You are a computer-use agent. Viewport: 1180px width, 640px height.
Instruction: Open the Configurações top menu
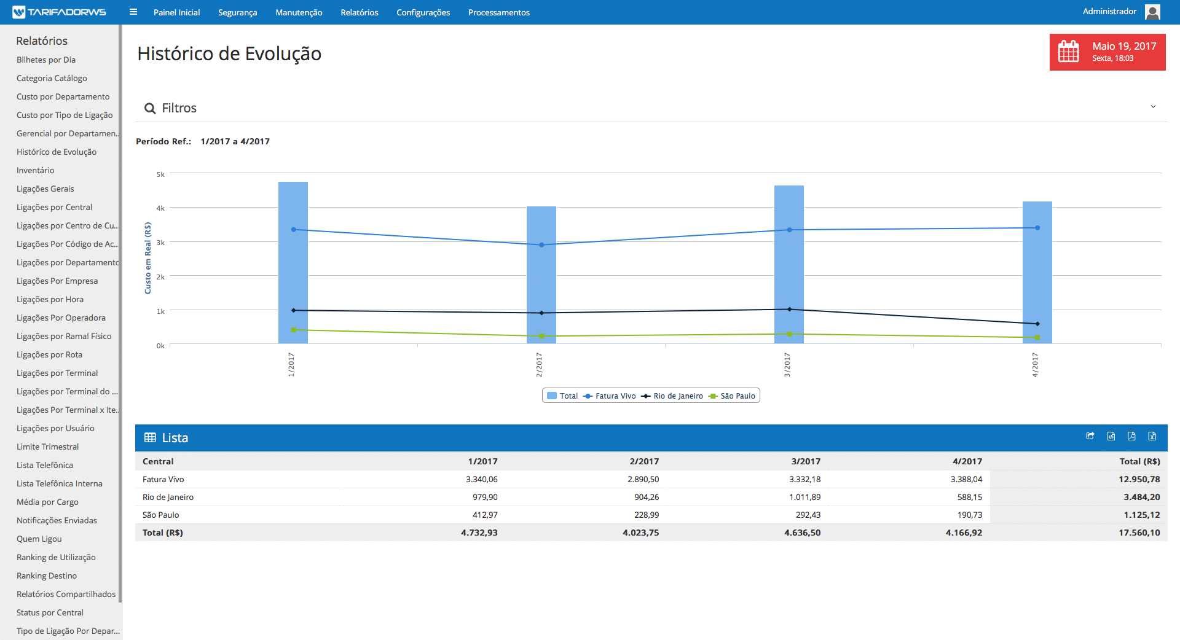point(423,12)
